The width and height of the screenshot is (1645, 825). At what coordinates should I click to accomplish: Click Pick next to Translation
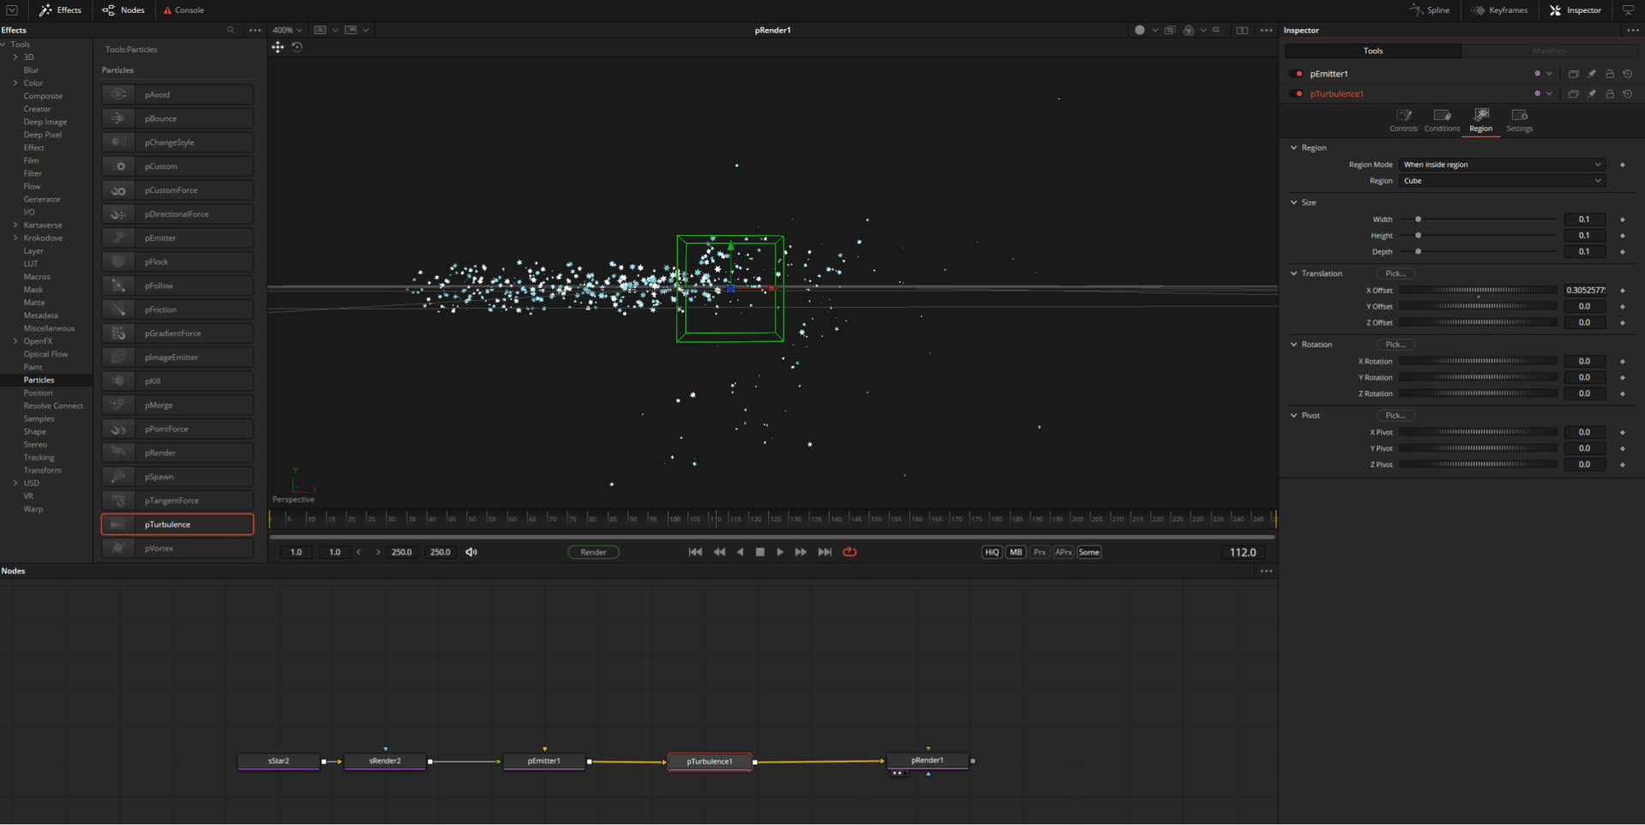(x=1396, y=273)
